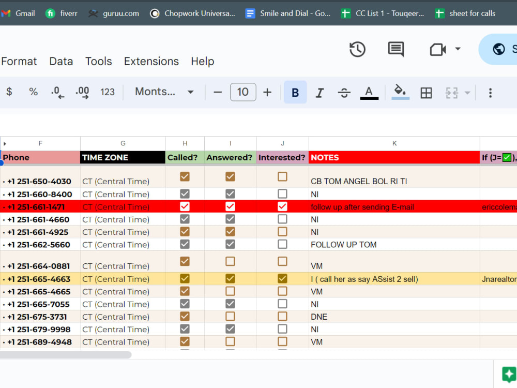Check Answered for +1 251-689-4948
Screen dimensions: 517x388
coord(230,341)
